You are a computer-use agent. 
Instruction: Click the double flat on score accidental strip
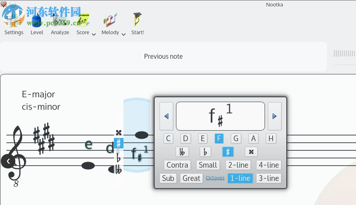tap(118, 170)
